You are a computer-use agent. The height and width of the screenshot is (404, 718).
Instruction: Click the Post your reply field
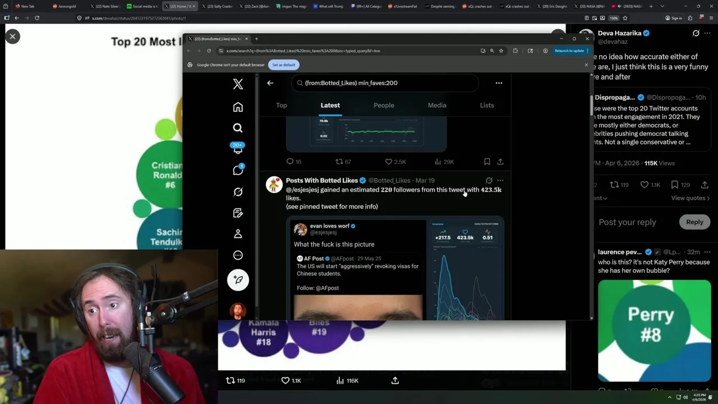coord(627,222)
